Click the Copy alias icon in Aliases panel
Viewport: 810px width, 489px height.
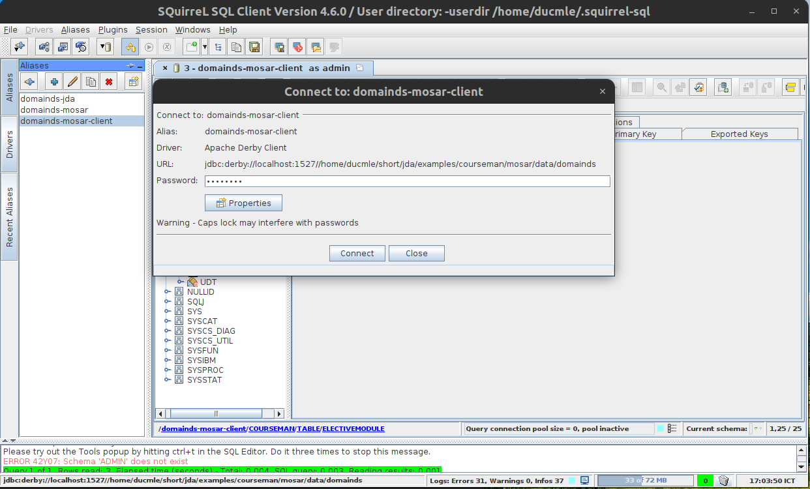[91, 81]
